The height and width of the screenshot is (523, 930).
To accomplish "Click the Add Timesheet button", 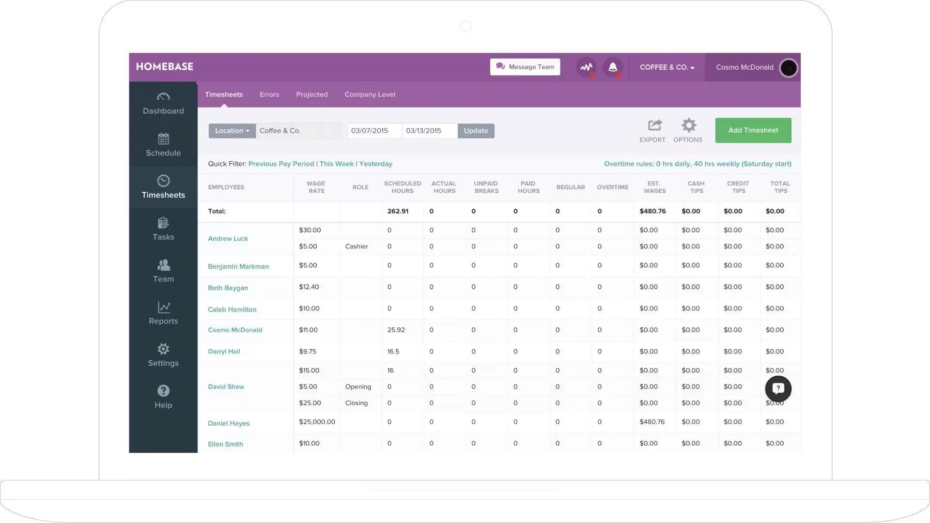I will coord(753,130).
